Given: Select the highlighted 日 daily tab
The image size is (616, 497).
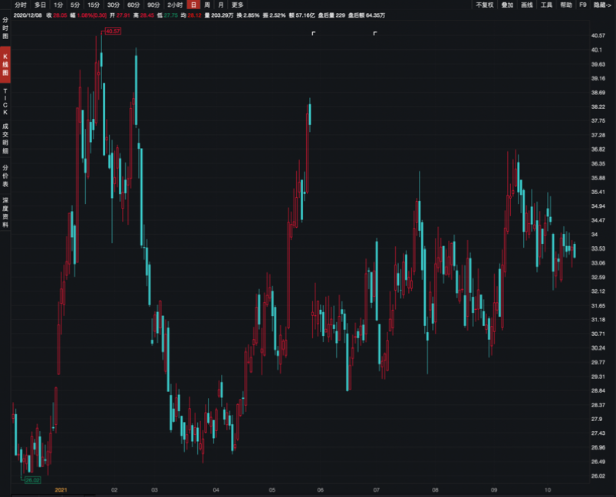Looking at the screenshot, I should pos(193,5).
